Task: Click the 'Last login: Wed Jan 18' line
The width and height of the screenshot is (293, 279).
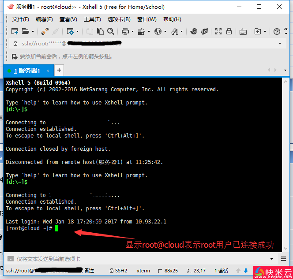Action: pos(86,221)
